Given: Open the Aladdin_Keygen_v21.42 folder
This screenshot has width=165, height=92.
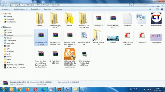Looking at the screenshot, I should (55, 20).
